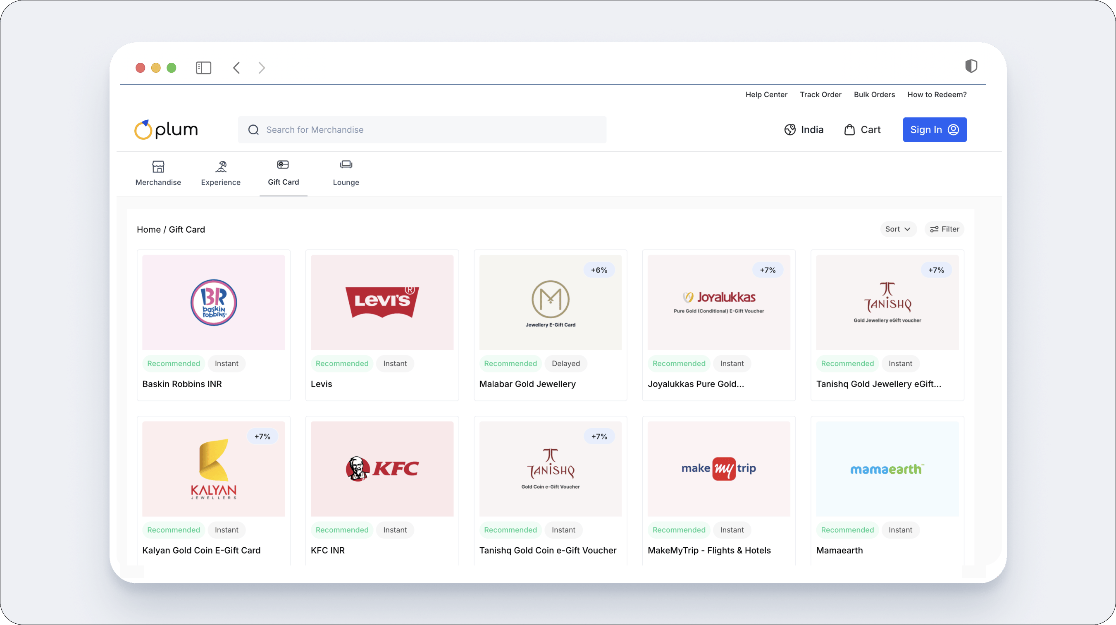
Task: Open the Baskin Robbins gift card image
Action: (214, 302)
